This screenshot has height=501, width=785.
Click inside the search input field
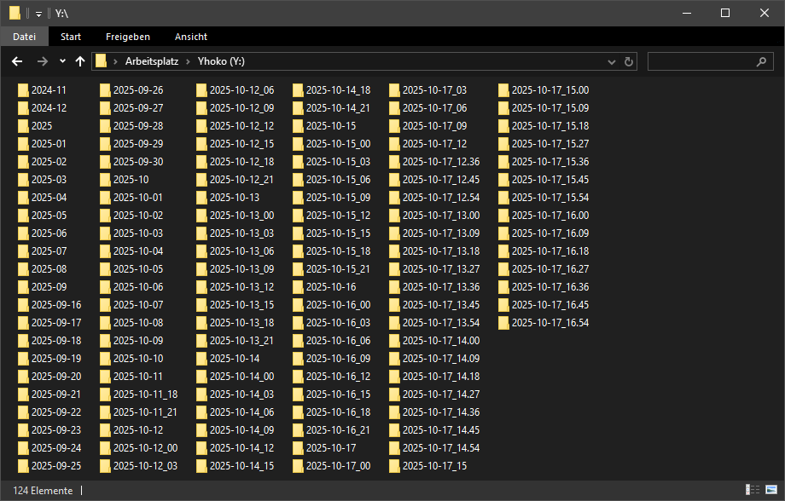pyautogui.click(x=700, y=61)
